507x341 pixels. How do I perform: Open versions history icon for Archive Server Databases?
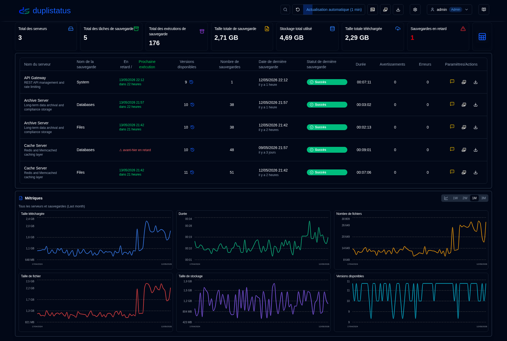tap(192, 105)
